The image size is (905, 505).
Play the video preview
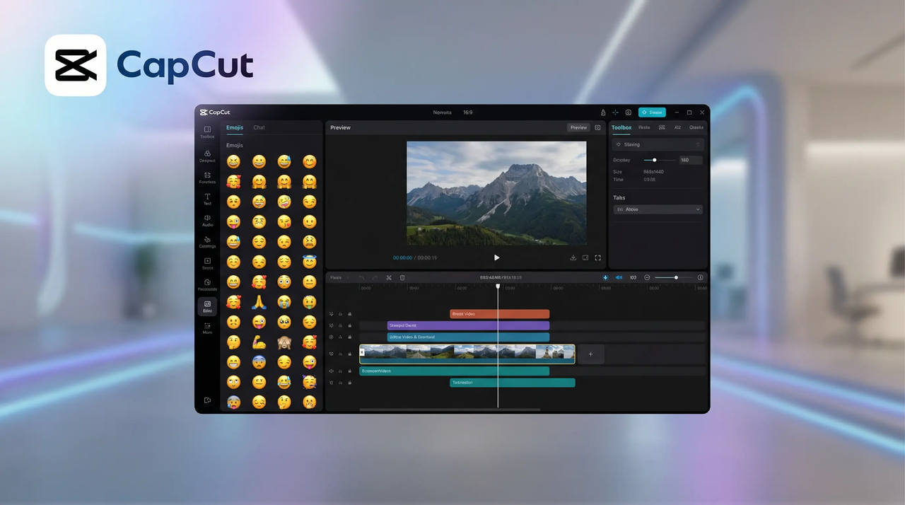click(x=496, y=258)
